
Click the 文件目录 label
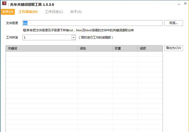[x=12, y=23]
